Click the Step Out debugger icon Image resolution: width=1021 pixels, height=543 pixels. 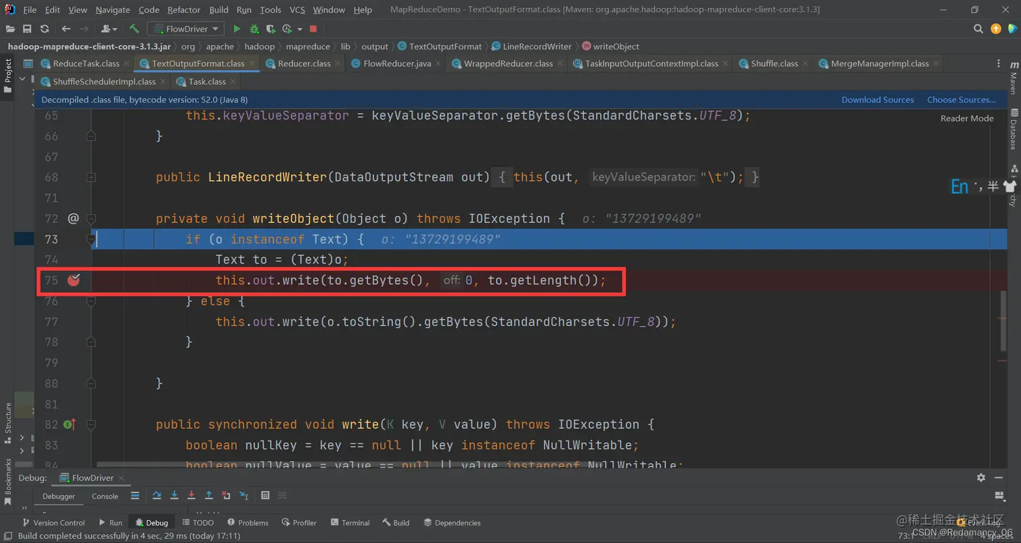click(x=209, y=496)
